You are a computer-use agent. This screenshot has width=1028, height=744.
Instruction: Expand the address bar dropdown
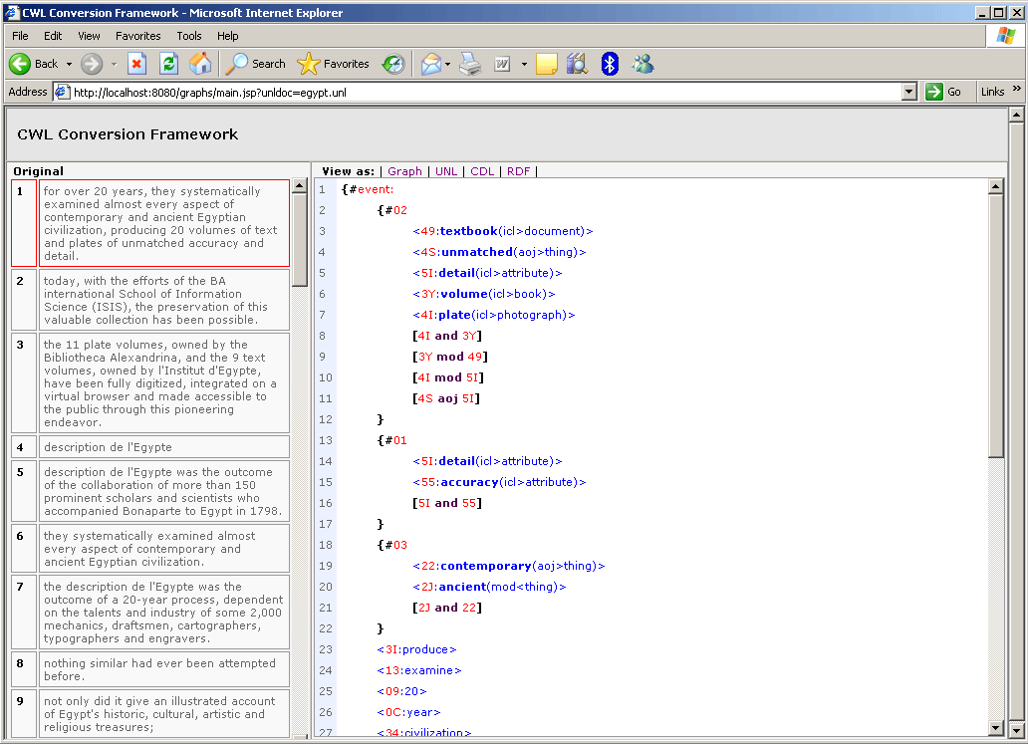click(908, 92)
